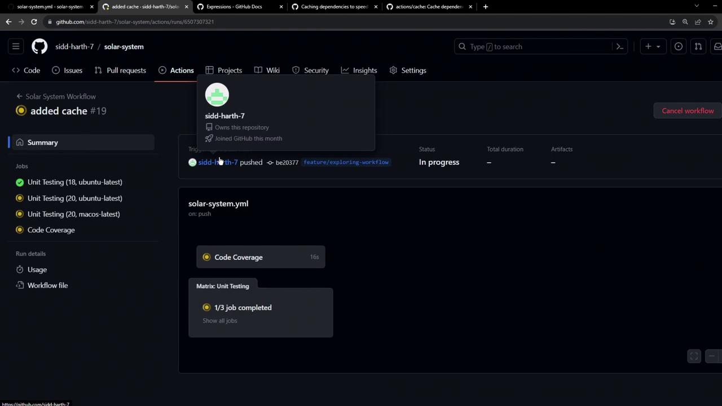Open the Projects repository tab

click(x=224, y=70)
